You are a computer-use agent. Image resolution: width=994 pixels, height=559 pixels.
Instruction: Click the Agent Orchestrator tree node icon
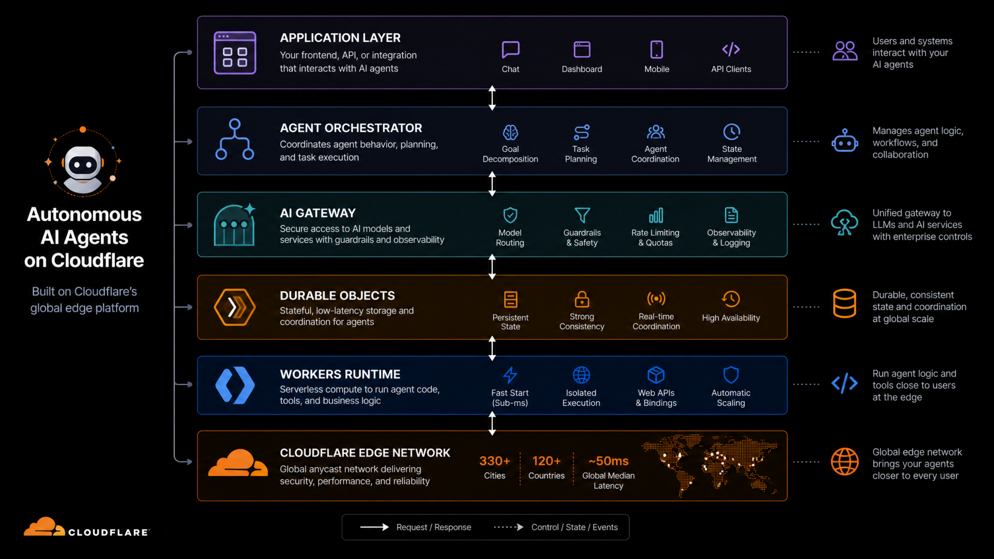pos(234,139)
